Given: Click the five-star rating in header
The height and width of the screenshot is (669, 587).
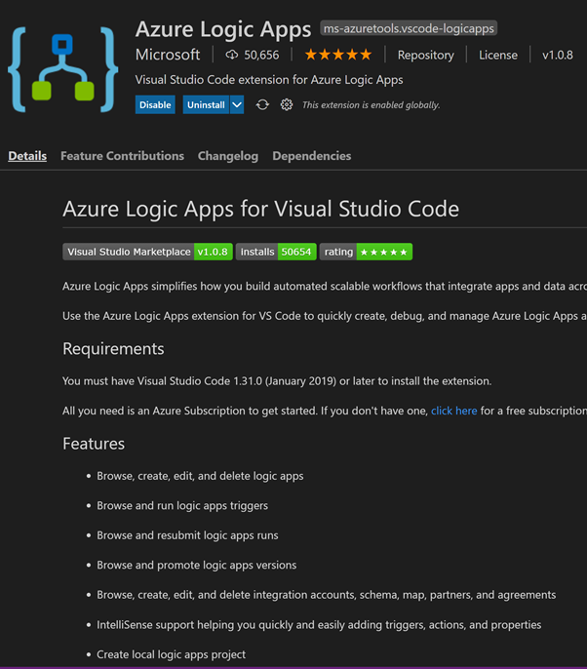Looking at the screenshot, I should click(x=338, y=55).
